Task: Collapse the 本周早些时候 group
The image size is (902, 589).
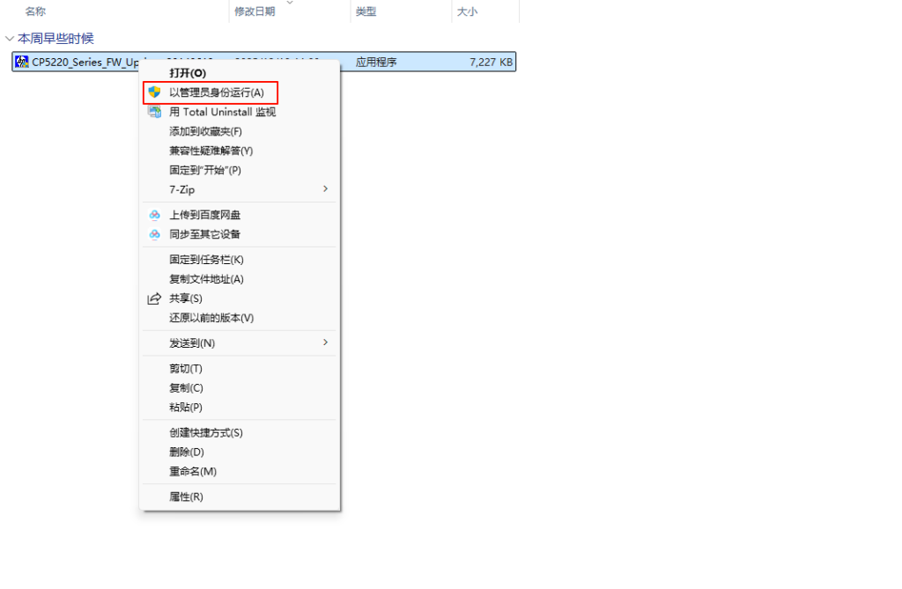Action: point(9,39)
